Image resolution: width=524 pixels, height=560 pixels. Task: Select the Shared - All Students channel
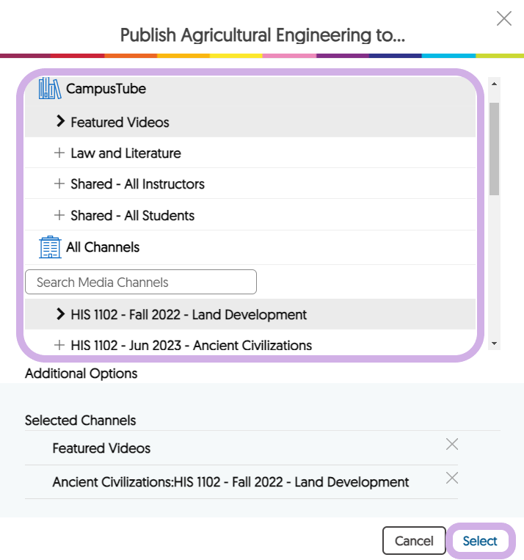point(132,216)
